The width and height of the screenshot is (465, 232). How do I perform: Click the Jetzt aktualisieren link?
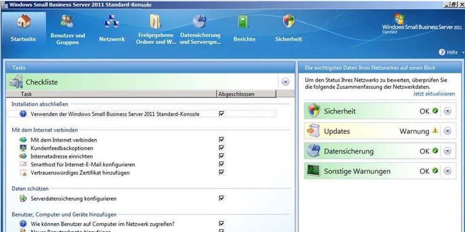[x=434, y=94]
